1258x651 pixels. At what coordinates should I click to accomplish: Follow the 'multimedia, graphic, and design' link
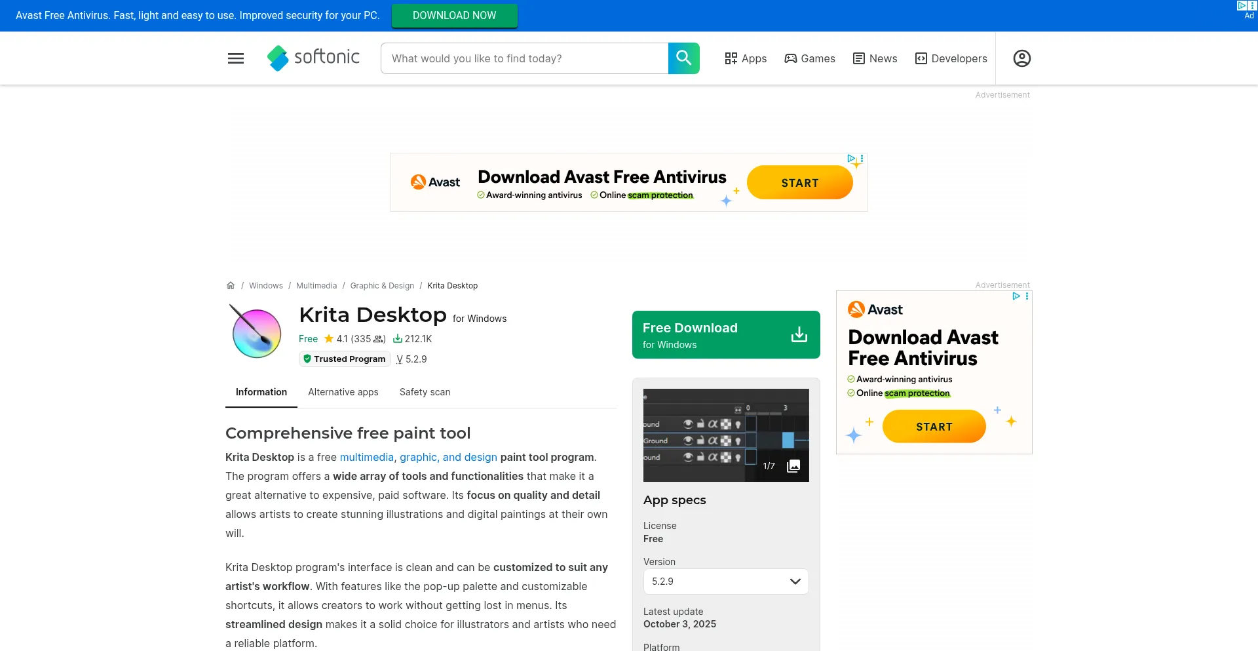click(x=418, y=457)
